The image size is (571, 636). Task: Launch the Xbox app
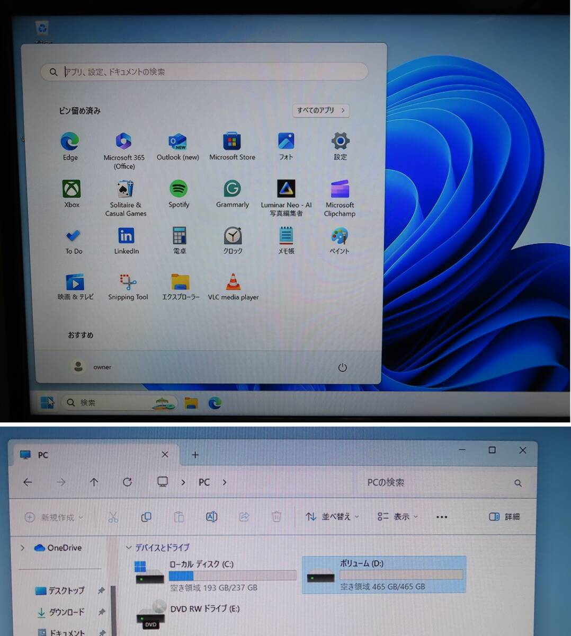pos(72,194)
